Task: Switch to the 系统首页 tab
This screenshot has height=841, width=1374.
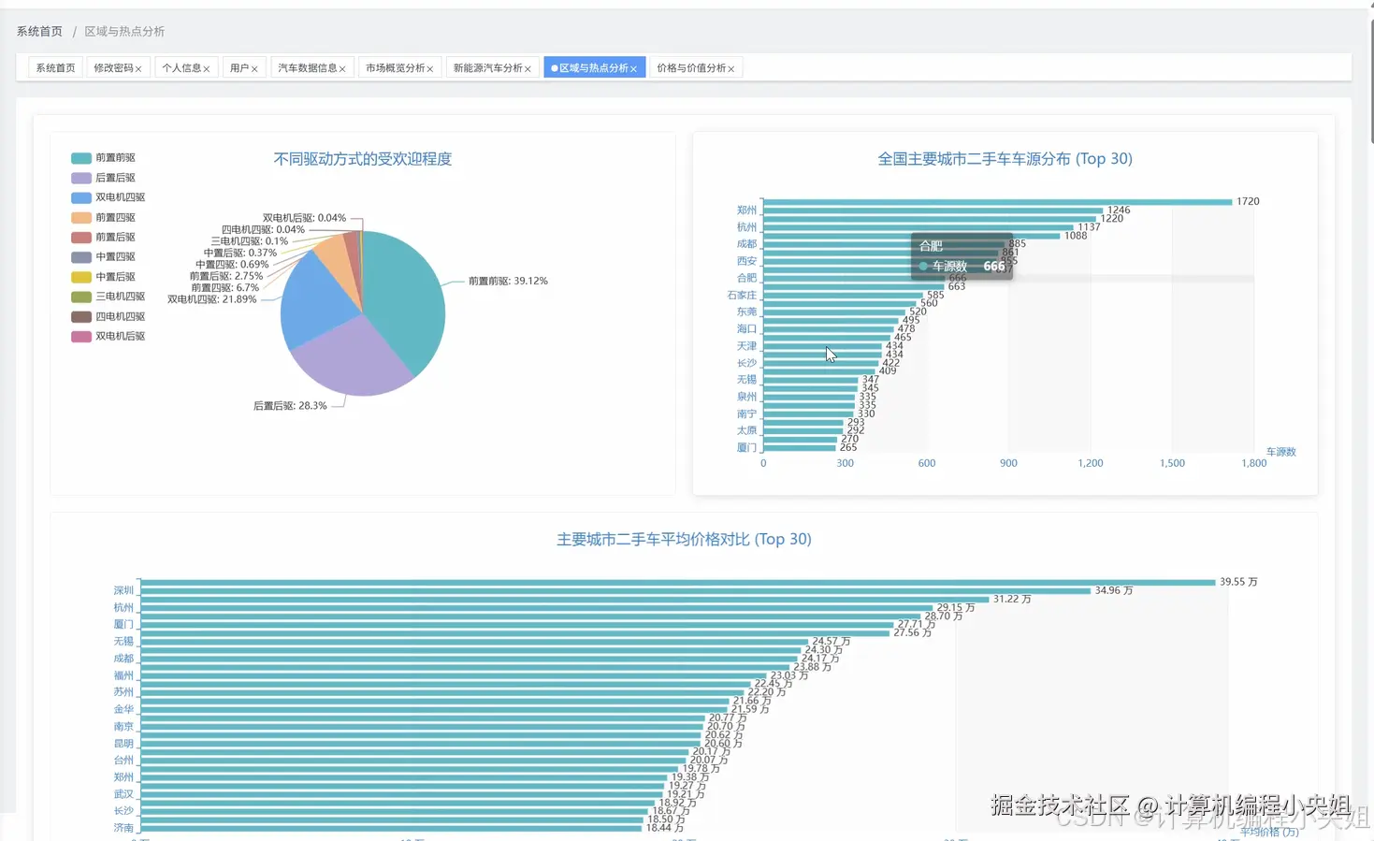Action: coord(55,68)
